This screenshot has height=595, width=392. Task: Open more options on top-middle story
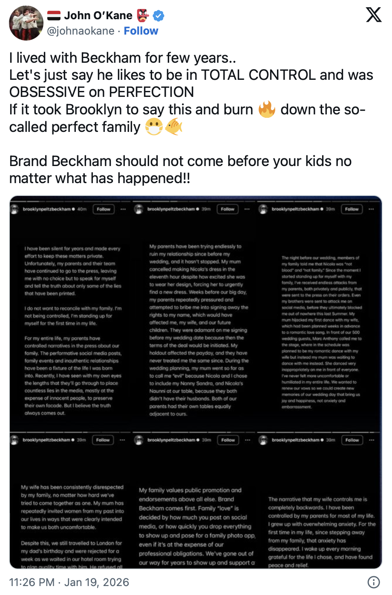point(247,209)
